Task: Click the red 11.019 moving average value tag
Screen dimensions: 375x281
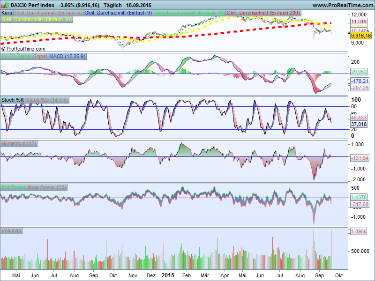Action: (359, 21)
